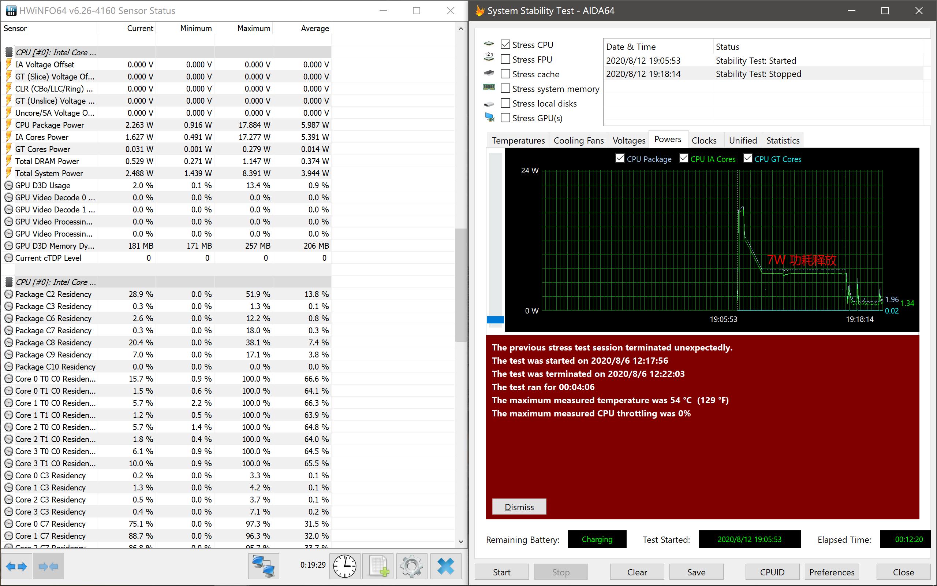The image size is (937, 586).
Task: Click the first CPU sensor group chip icon
Action: tap(8, 52)
